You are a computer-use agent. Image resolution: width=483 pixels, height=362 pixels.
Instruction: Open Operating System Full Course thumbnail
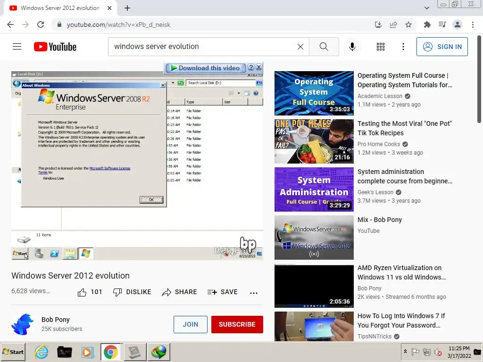(314, 93)
